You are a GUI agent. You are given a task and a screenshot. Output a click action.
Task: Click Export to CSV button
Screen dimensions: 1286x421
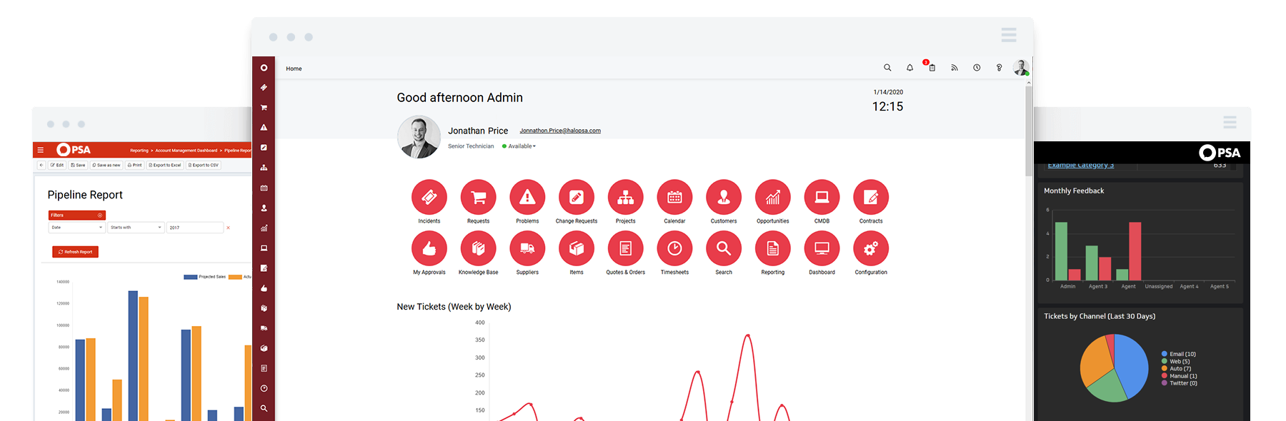[x=204, y=165]
